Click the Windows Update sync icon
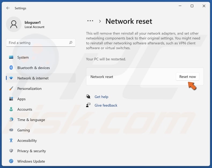The height and width of the screenshot is (168, 212). pos(11,161)
